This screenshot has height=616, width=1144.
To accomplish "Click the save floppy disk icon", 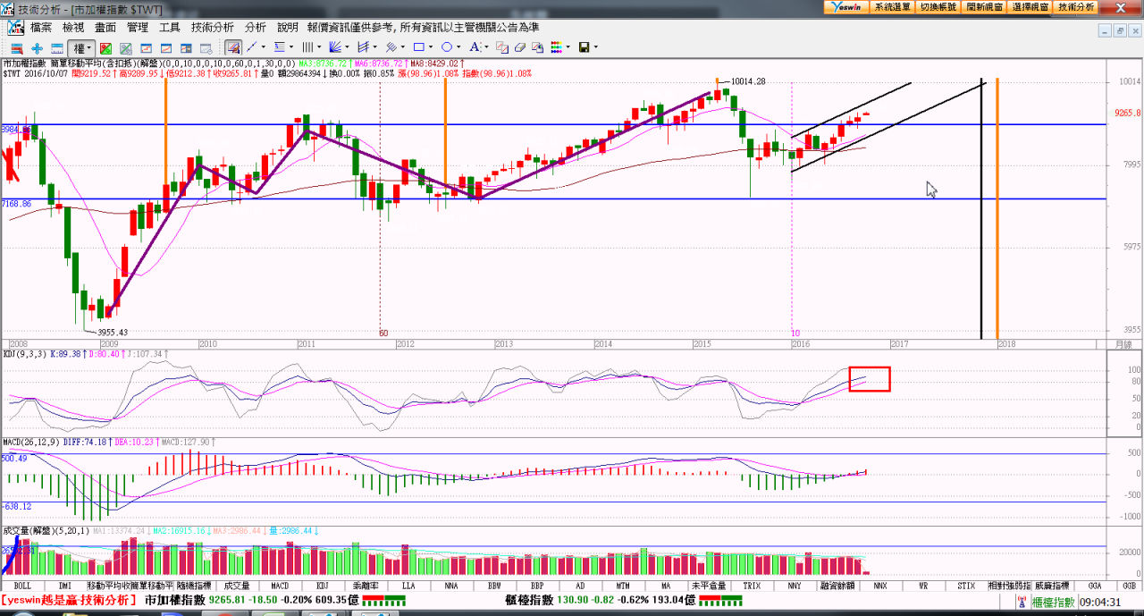I will (584, 47).
